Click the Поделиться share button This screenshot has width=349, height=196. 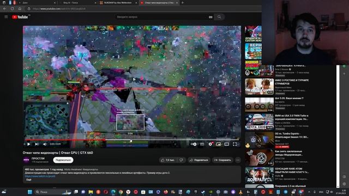pos(198,160)
